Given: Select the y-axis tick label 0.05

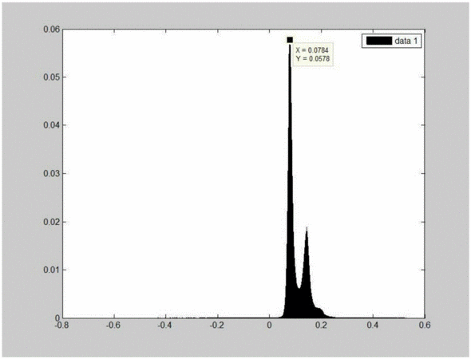Looking at the screenshot, I should pos(52,77).
